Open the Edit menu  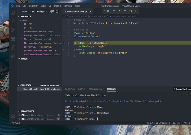tap(24, 6)
